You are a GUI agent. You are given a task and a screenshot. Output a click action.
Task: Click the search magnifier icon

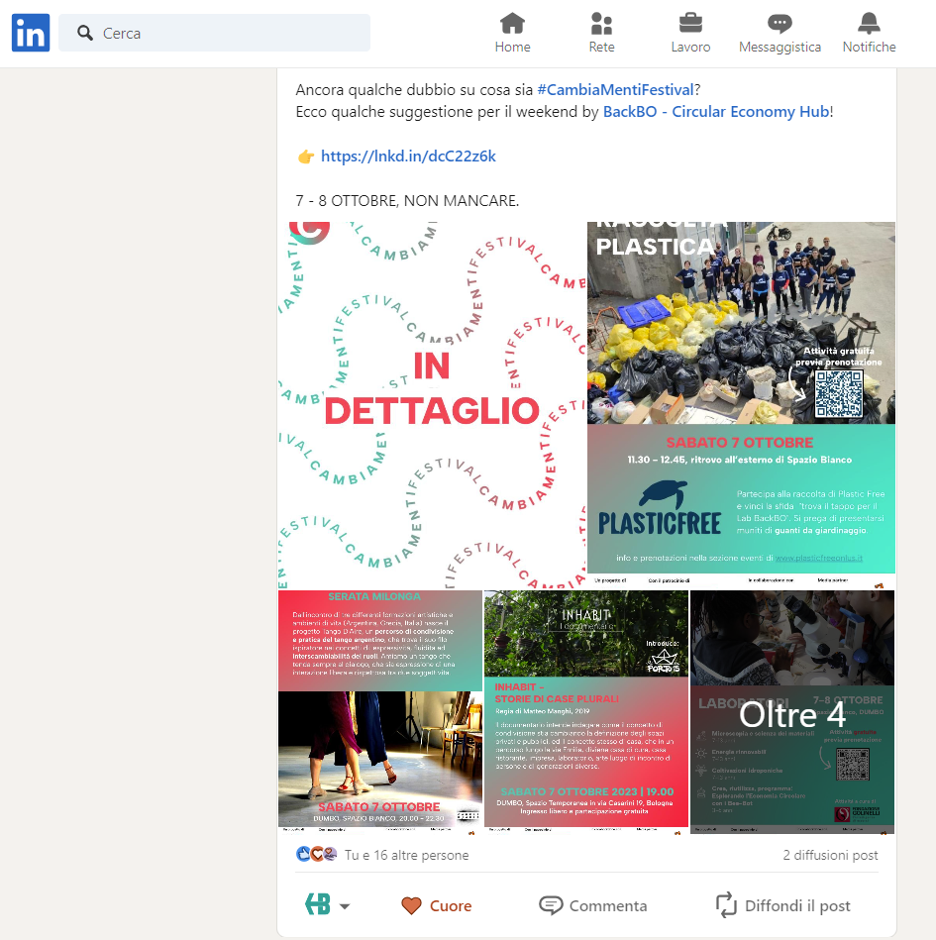pyautogui.click(x=85, y=34)
